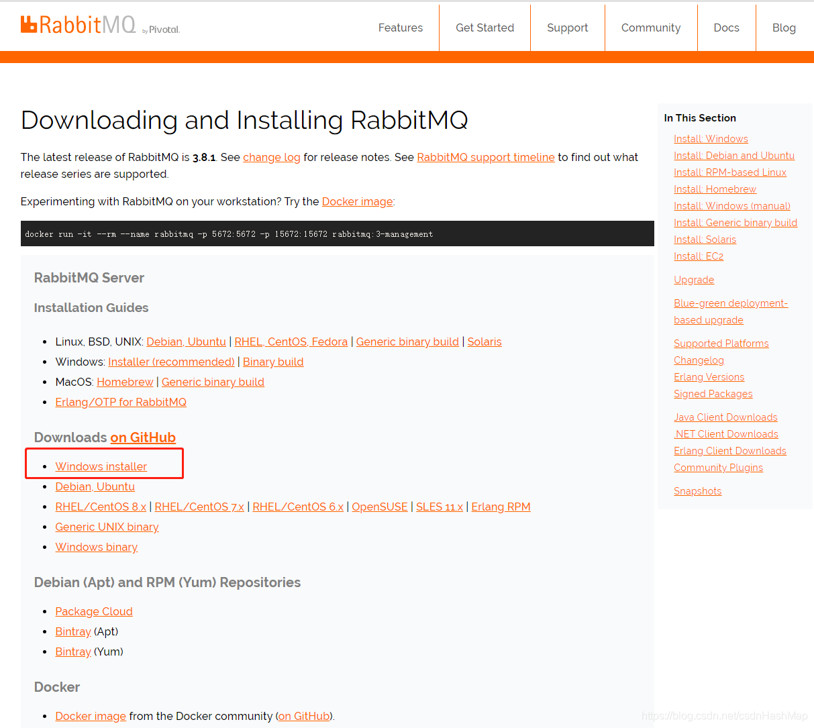Open sidebar Install: Debian and Ubuntu
The image size is (814, 728).
tap(734, 156)
